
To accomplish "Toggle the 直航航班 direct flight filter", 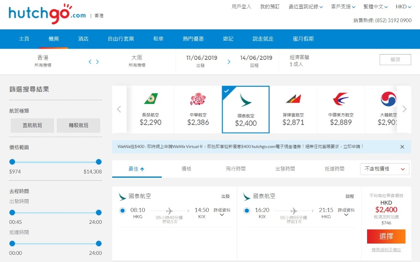I will (x=32, y=125).
